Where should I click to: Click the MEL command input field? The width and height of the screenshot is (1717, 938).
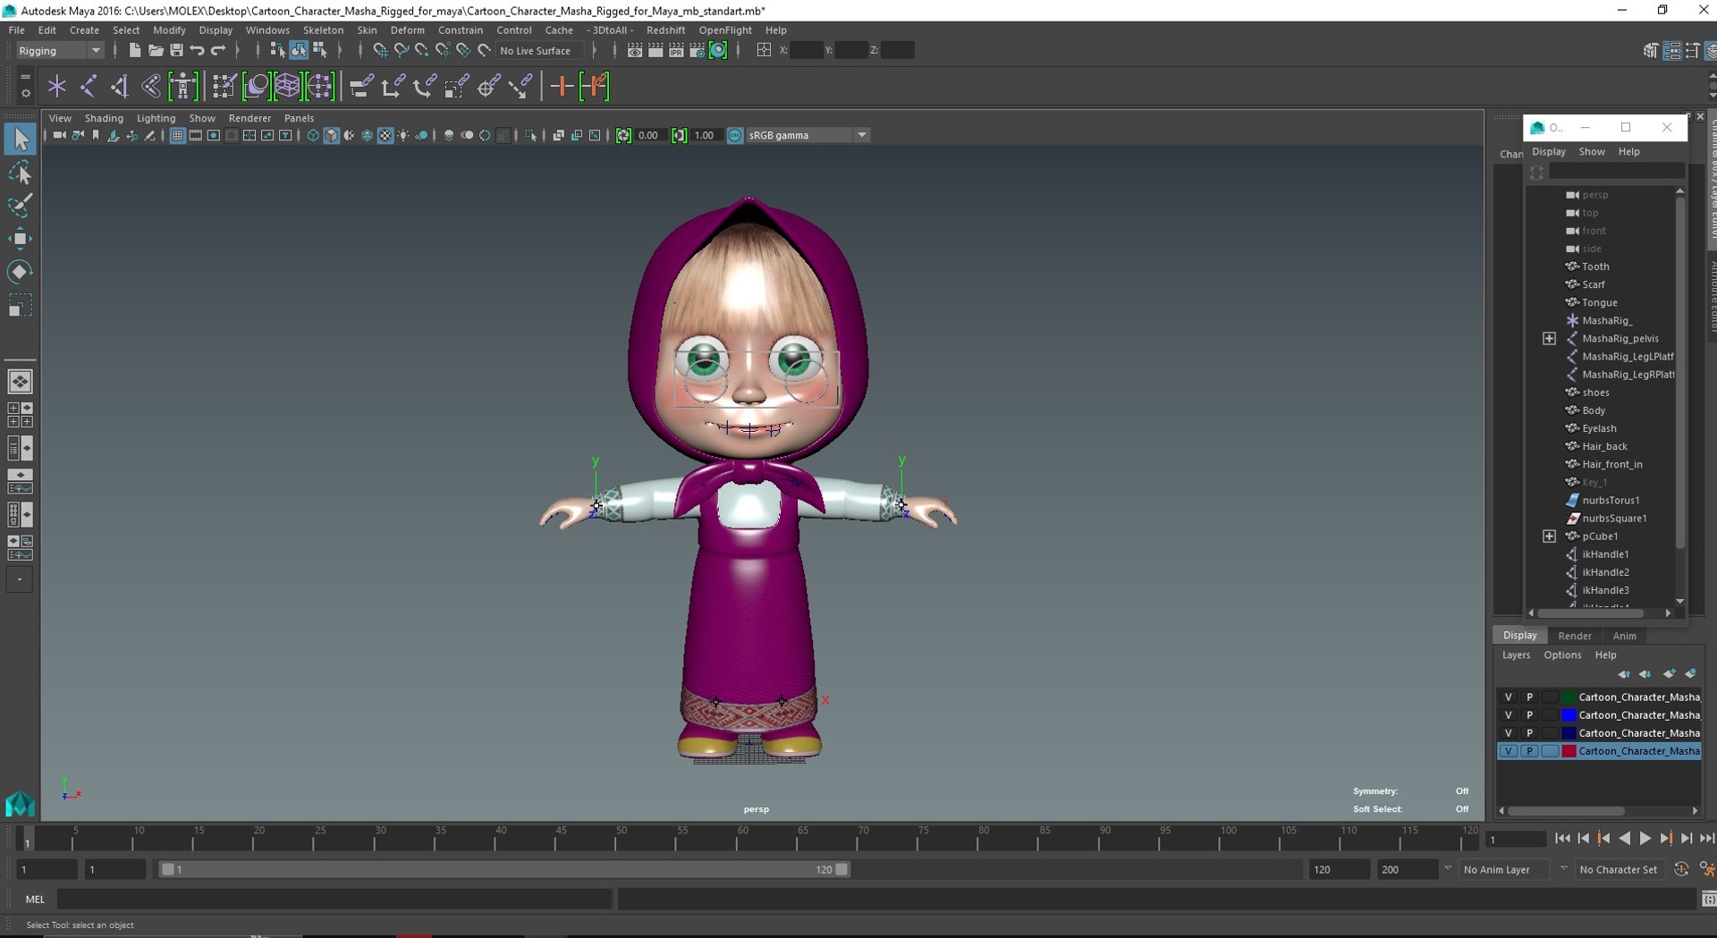point(334,899)
